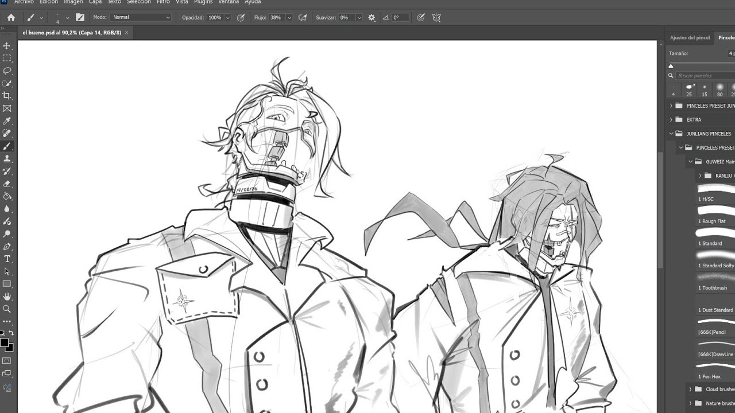Open the Imagen menu
This screenshot has width=735, height=413.
point(73,2)
